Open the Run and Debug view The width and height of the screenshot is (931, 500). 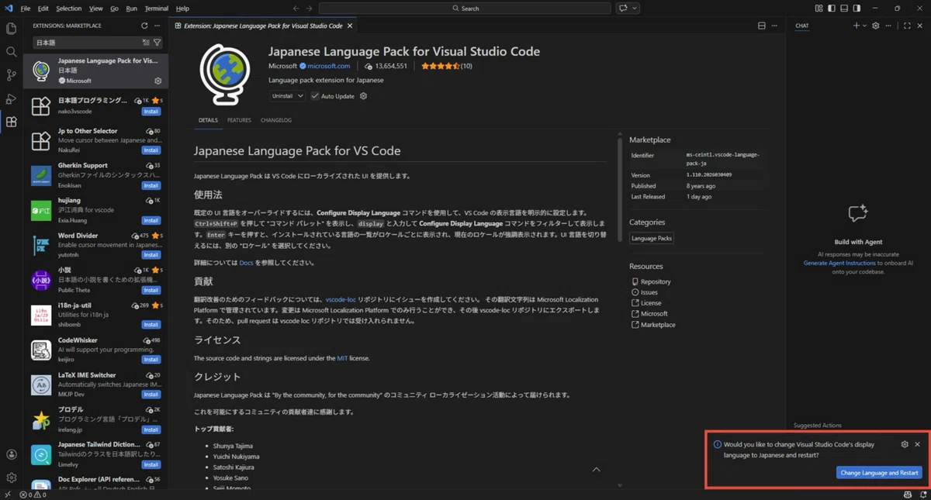[x=11, y=98]
